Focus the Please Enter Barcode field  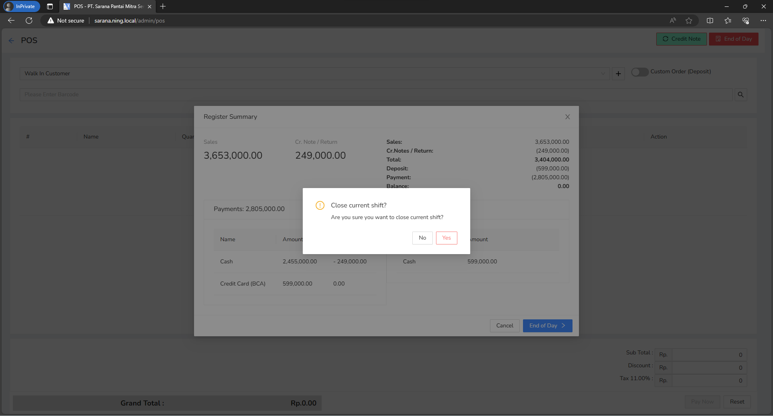point(376,95)
